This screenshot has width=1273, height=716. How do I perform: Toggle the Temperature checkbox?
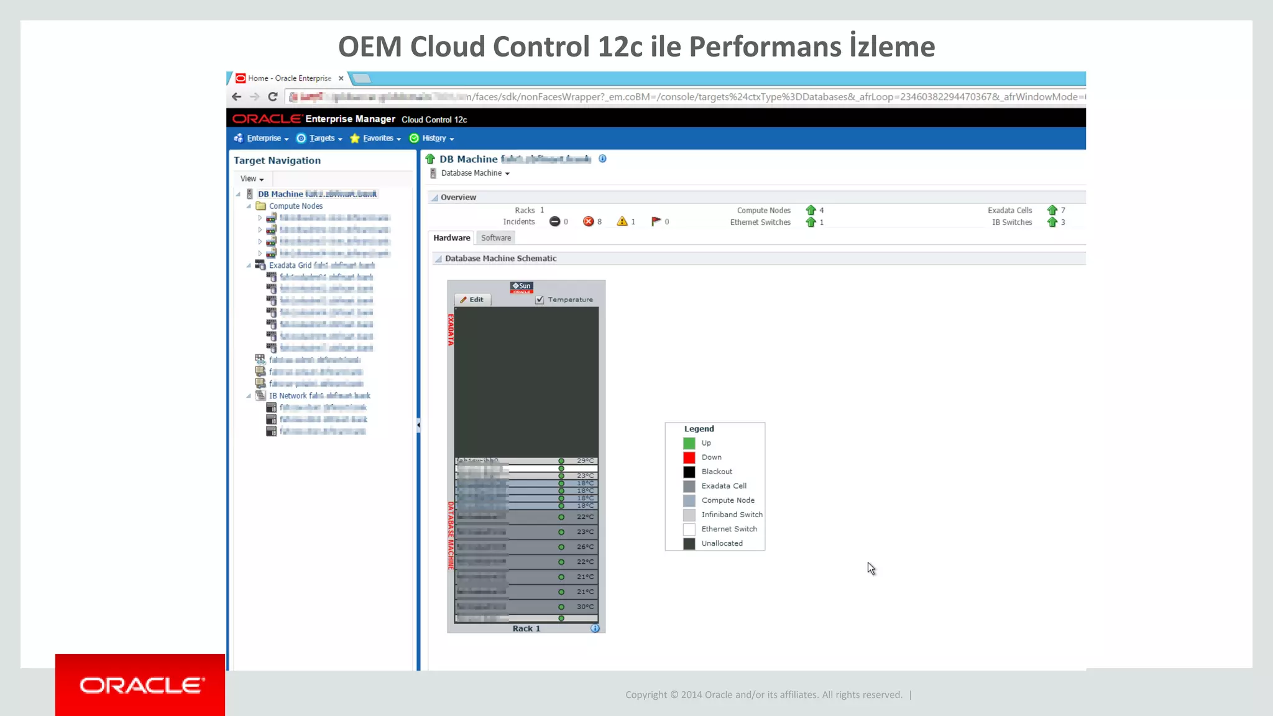[x=540, y=300]
